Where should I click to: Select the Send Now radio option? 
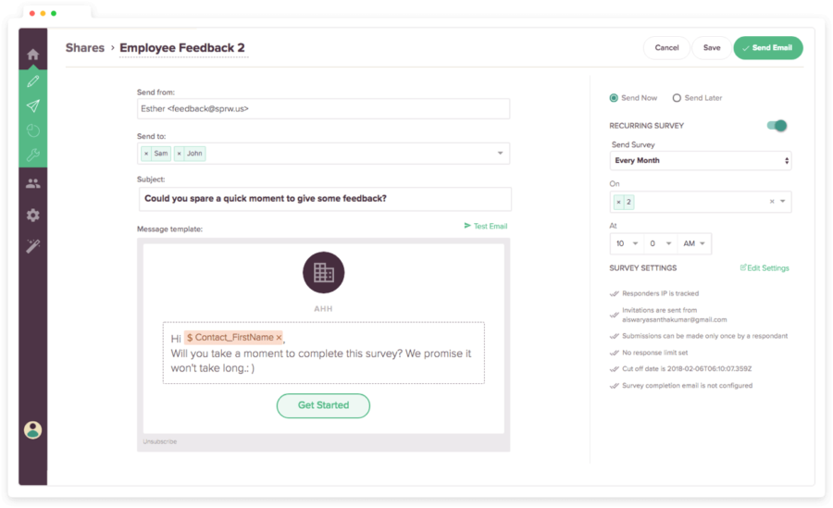pos(614,98)
